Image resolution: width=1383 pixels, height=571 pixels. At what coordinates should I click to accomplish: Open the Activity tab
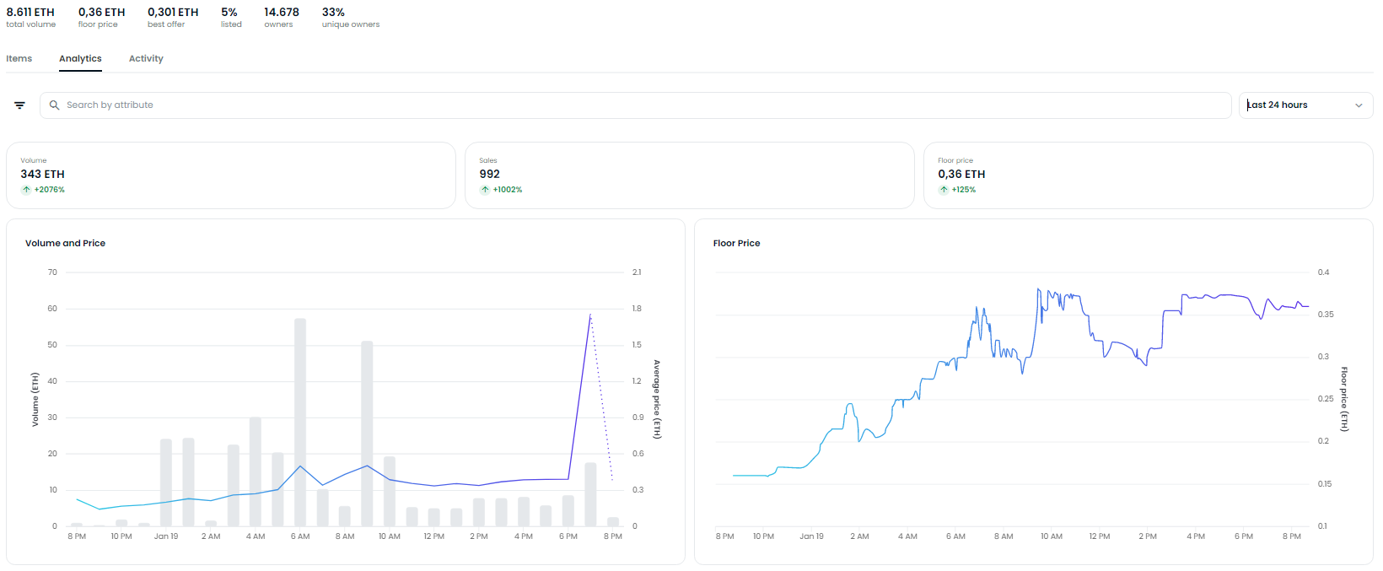coord(146,59)
